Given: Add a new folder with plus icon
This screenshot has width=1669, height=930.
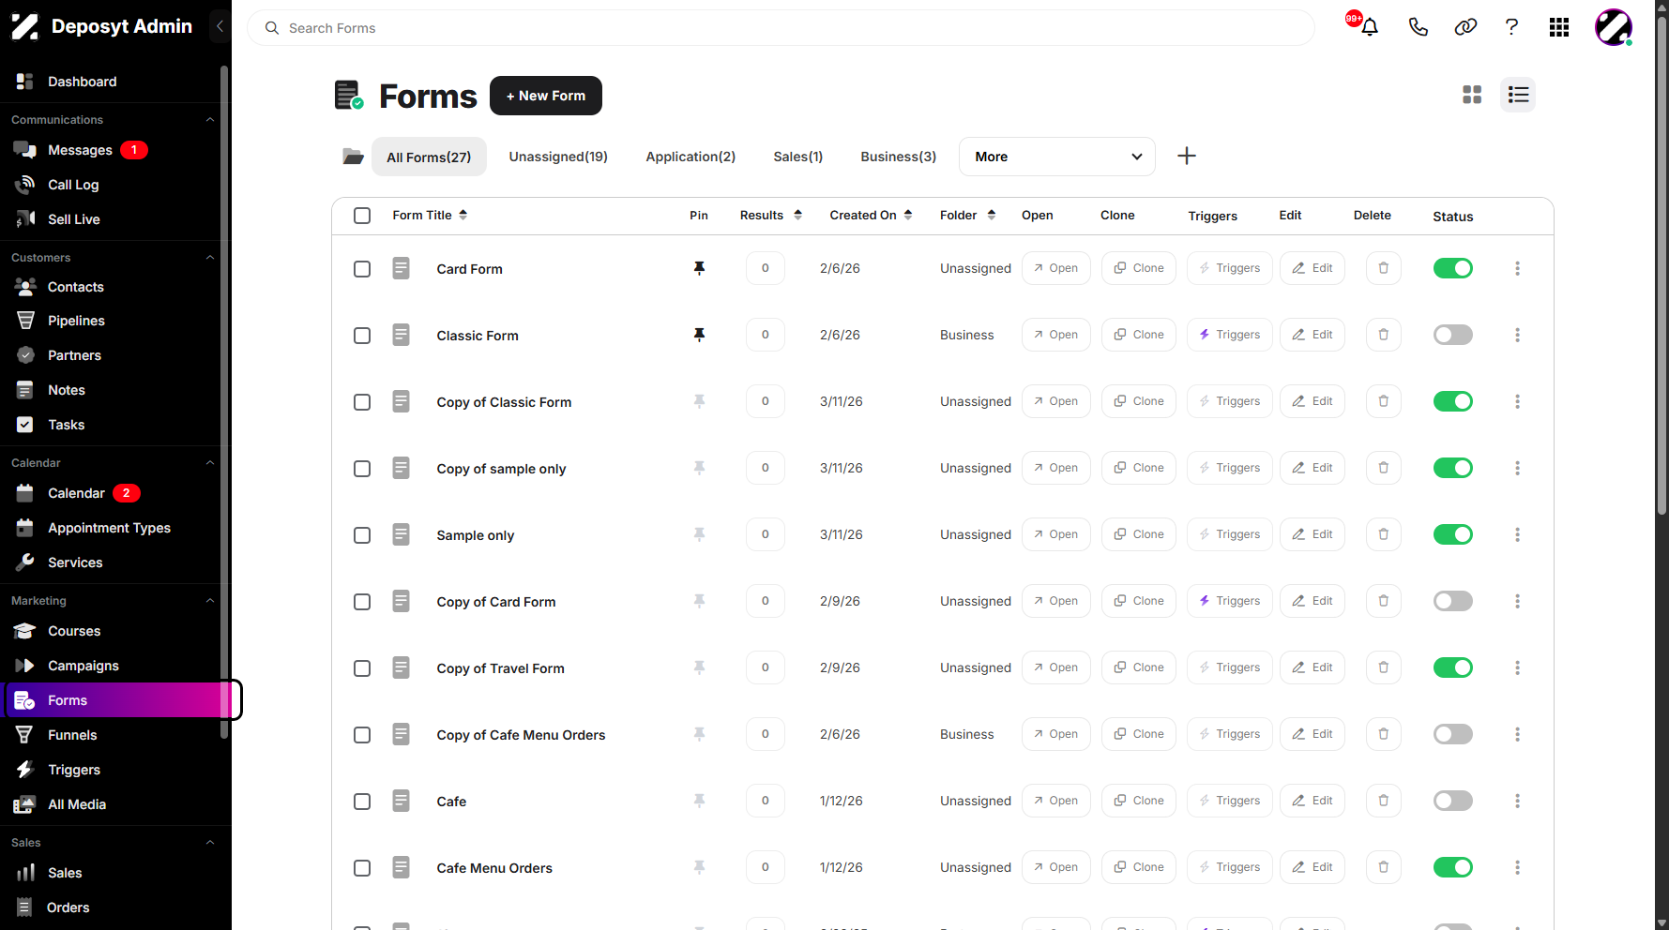Looking at the screenshot, I should coord(1187,156).
